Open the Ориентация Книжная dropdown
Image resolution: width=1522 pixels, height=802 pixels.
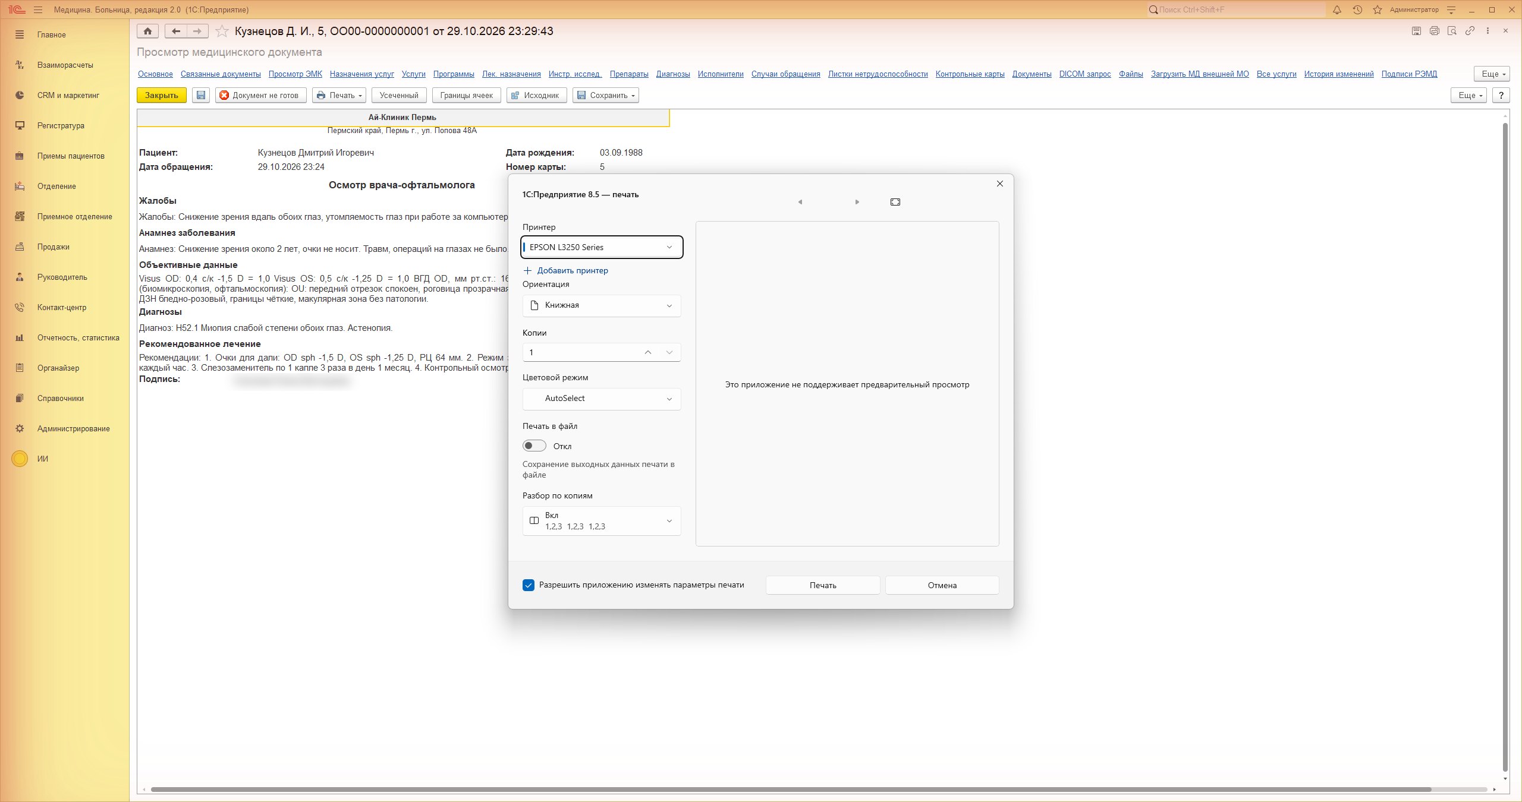pyautogui.click(x=602, y=305)
